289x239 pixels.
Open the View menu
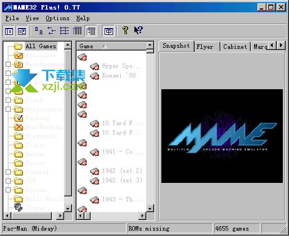pos(32,18)
